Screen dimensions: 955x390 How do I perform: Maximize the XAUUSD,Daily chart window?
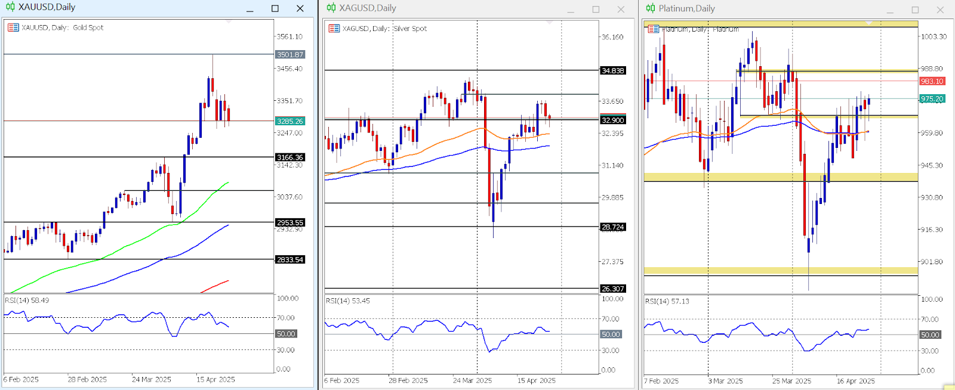tap(275, 8)
